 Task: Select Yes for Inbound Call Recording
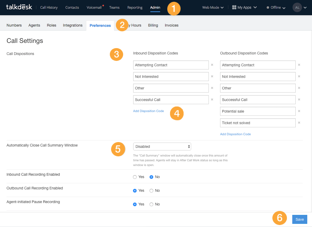[135, 177]
